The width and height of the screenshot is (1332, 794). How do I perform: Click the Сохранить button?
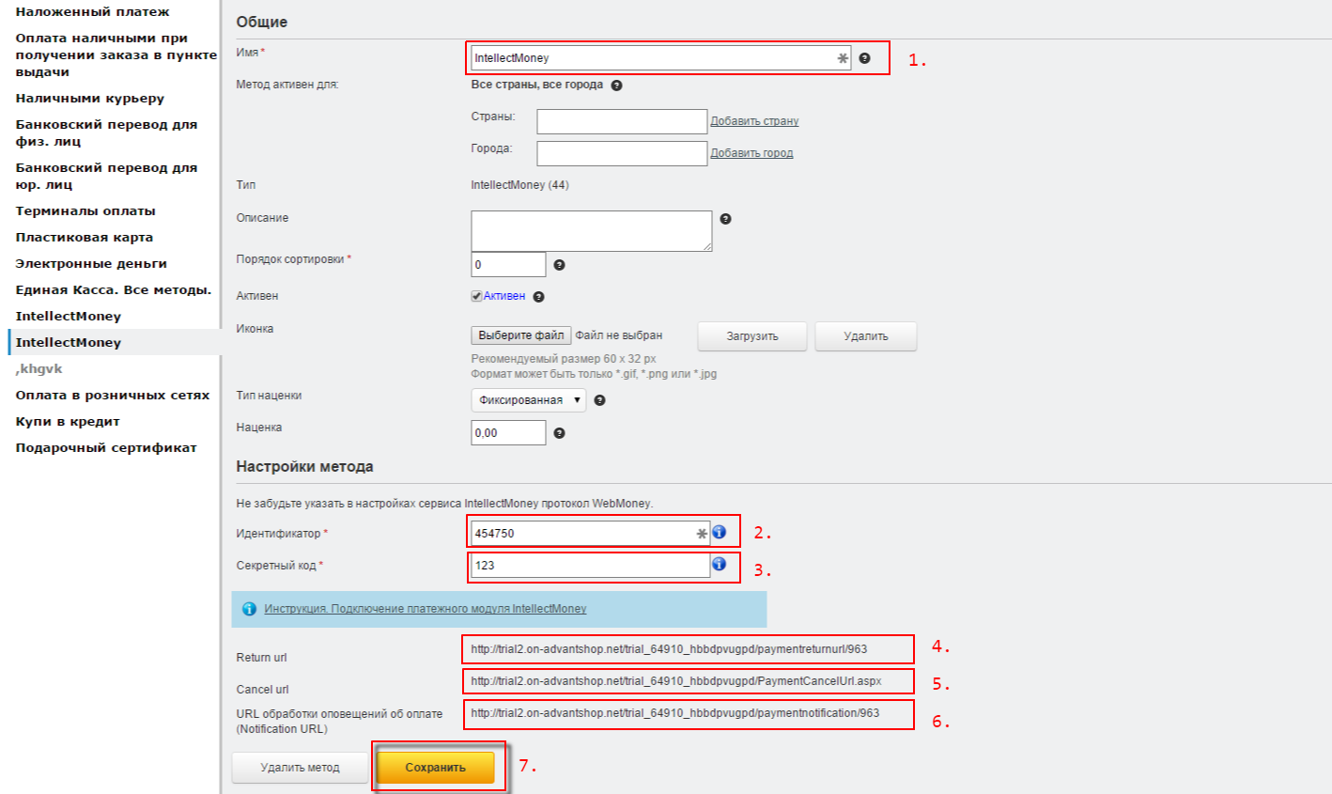pos(435,768)
